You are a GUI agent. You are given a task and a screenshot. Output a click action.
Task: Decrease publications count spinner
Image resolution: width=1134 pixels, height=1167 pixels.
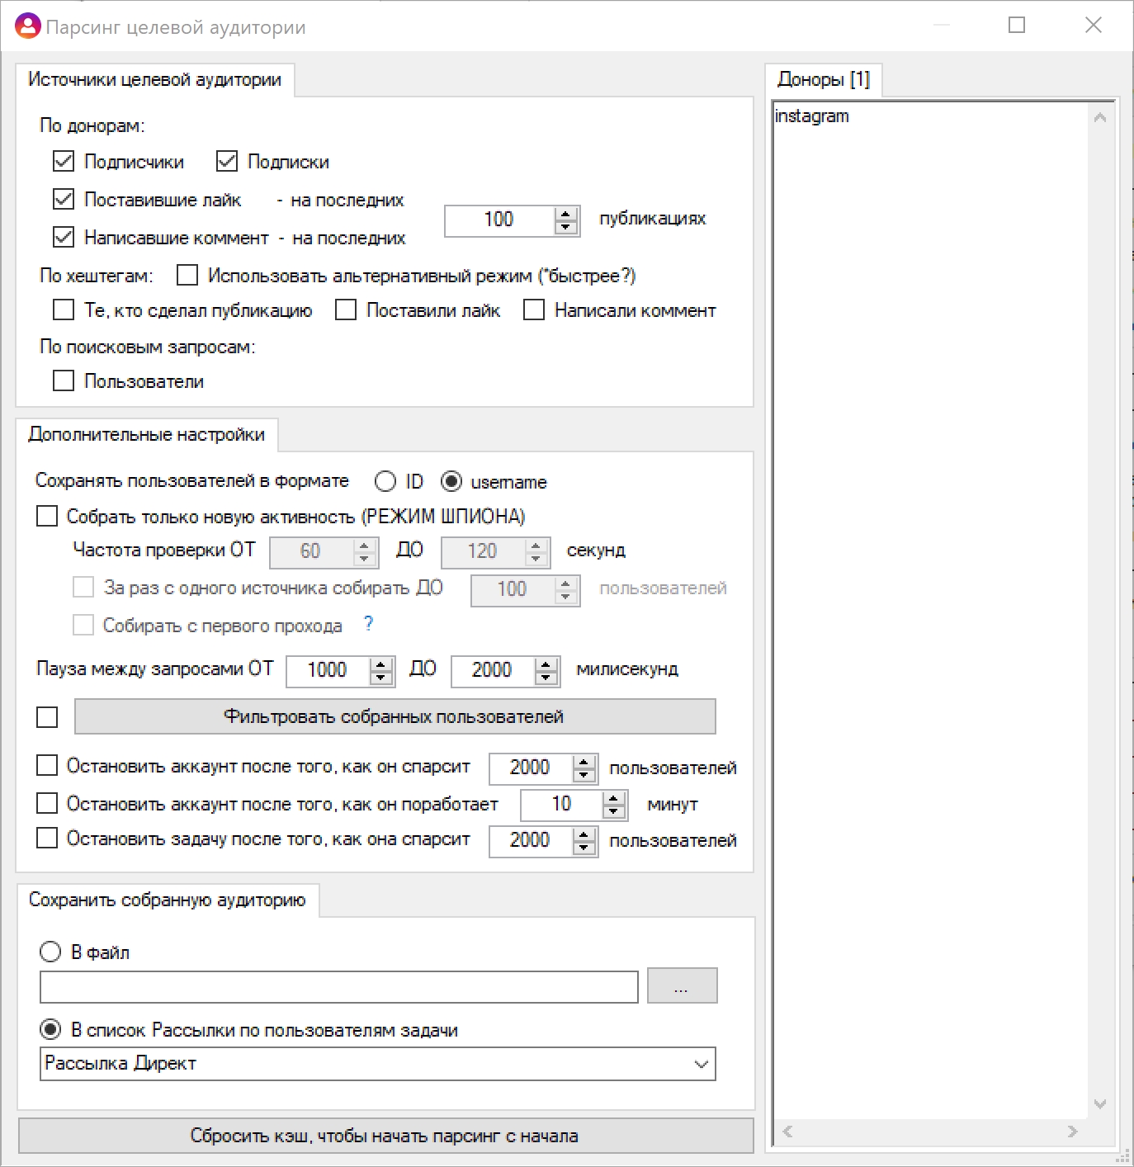(565, 228)
